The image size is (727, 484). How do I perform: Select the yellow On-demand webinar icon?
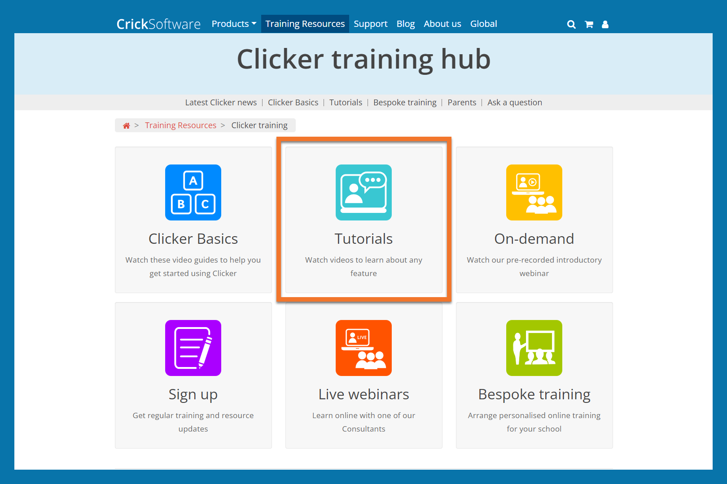tap(534, 192)
